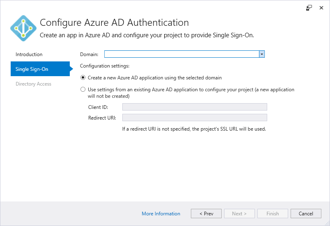
Task: Click the feedback icon in the title bar
Action: pos(309,8)
